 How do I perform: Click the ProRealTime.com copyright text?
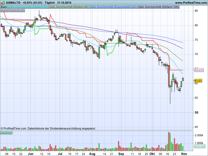[x=14, y=128]
